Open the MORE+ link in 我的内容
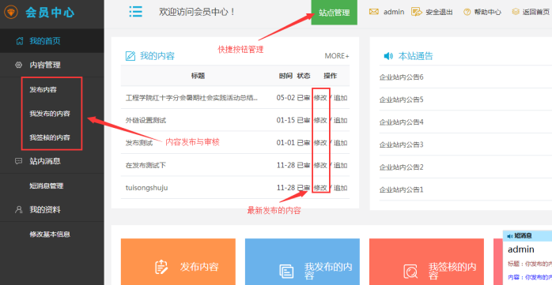This screenshot has width=552, height=285. click(x=337, y=56)
